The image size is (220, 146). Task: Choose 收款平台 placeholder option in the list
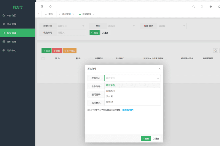[x=133, y=85]
